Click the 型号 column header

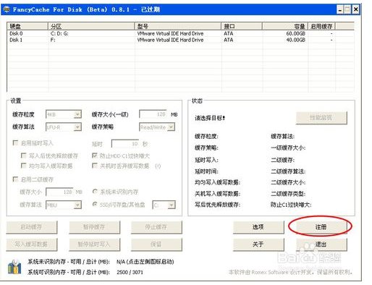178,26
